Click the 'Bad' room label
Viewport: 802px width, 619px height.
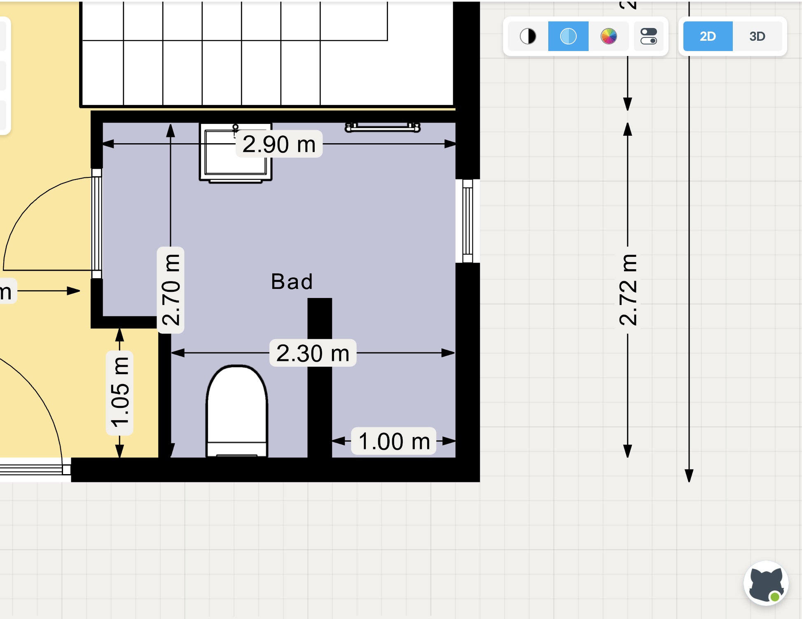pos(292,282)
